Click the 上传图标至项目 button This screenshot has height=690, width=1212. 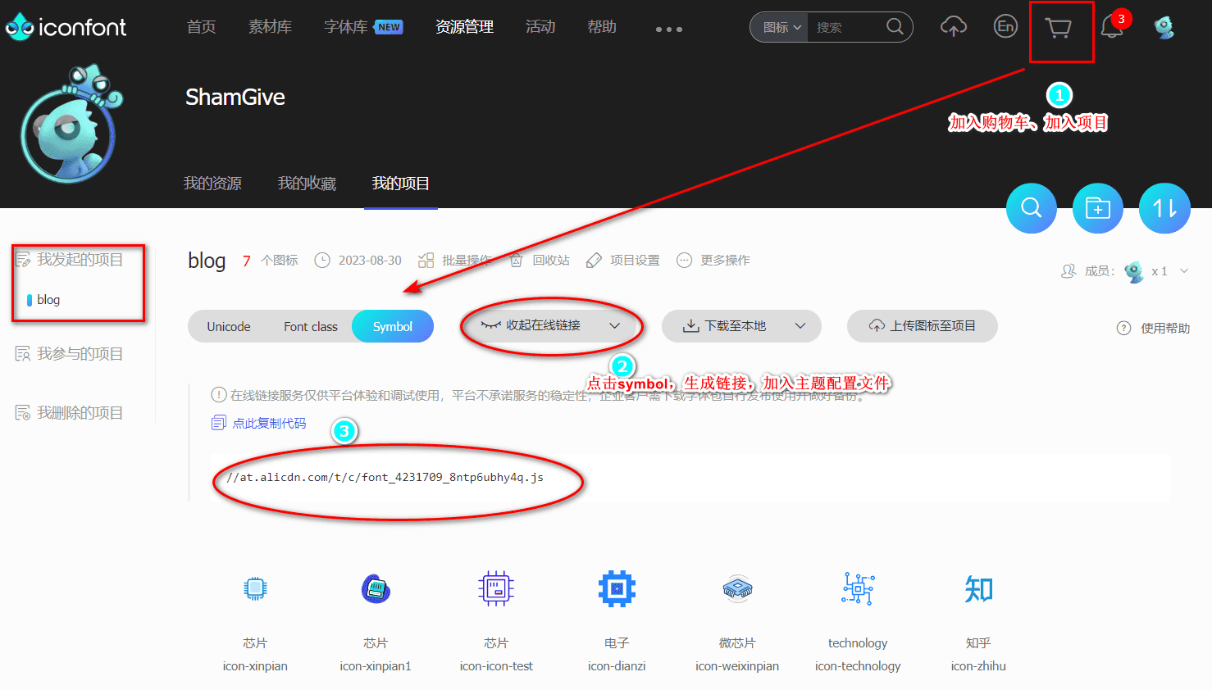[922, 326]
